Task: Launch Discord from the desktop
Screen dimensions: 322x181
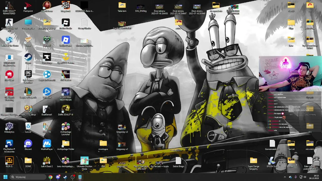Action: (x=28, y=145)
